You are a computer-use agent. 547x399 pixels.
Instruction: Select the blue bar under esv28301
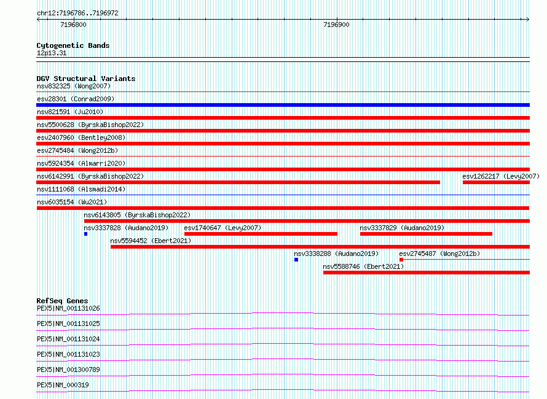point(283,105)
